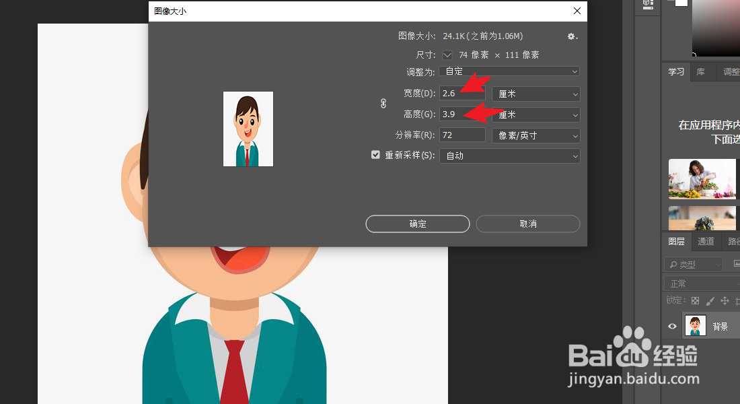Viewport: 740px width, 404px height.
Task: Toggle the 尺寸 disclosure arrow
Action: pos(447,55)
